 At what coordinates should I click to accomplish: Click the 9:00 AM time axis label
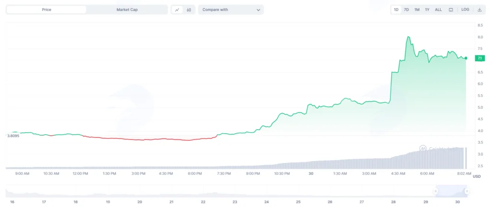pos(22,173)
